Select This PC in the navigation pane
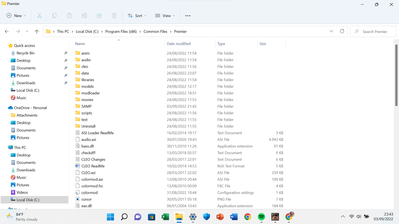This screenshot has height=224, width=399. click(x=20, y=148)
